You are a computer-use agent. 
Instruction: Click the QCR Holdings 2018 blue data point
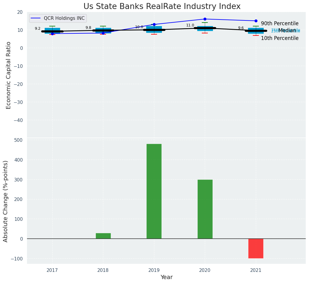pos(103,33)
